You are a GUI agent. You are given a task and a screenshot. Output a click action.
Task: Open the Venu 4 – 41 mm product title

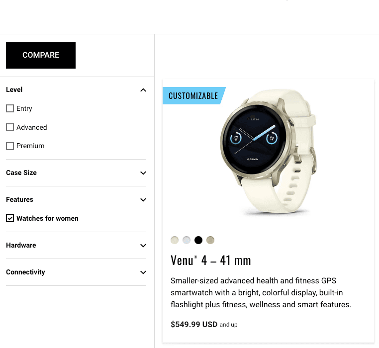coord(211,261)
